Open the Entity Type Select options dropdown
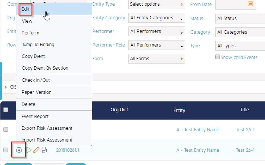This screenshot has width=265, height=165. [157, 4]
